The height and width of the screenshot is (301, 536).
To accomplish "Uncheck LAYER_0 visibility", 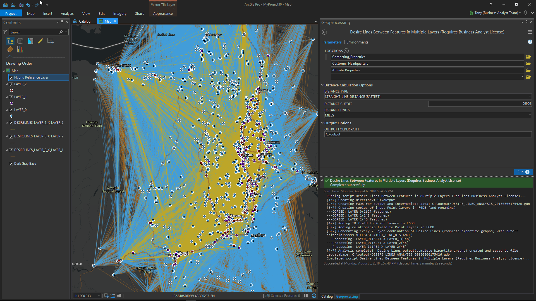I will 11,110.
